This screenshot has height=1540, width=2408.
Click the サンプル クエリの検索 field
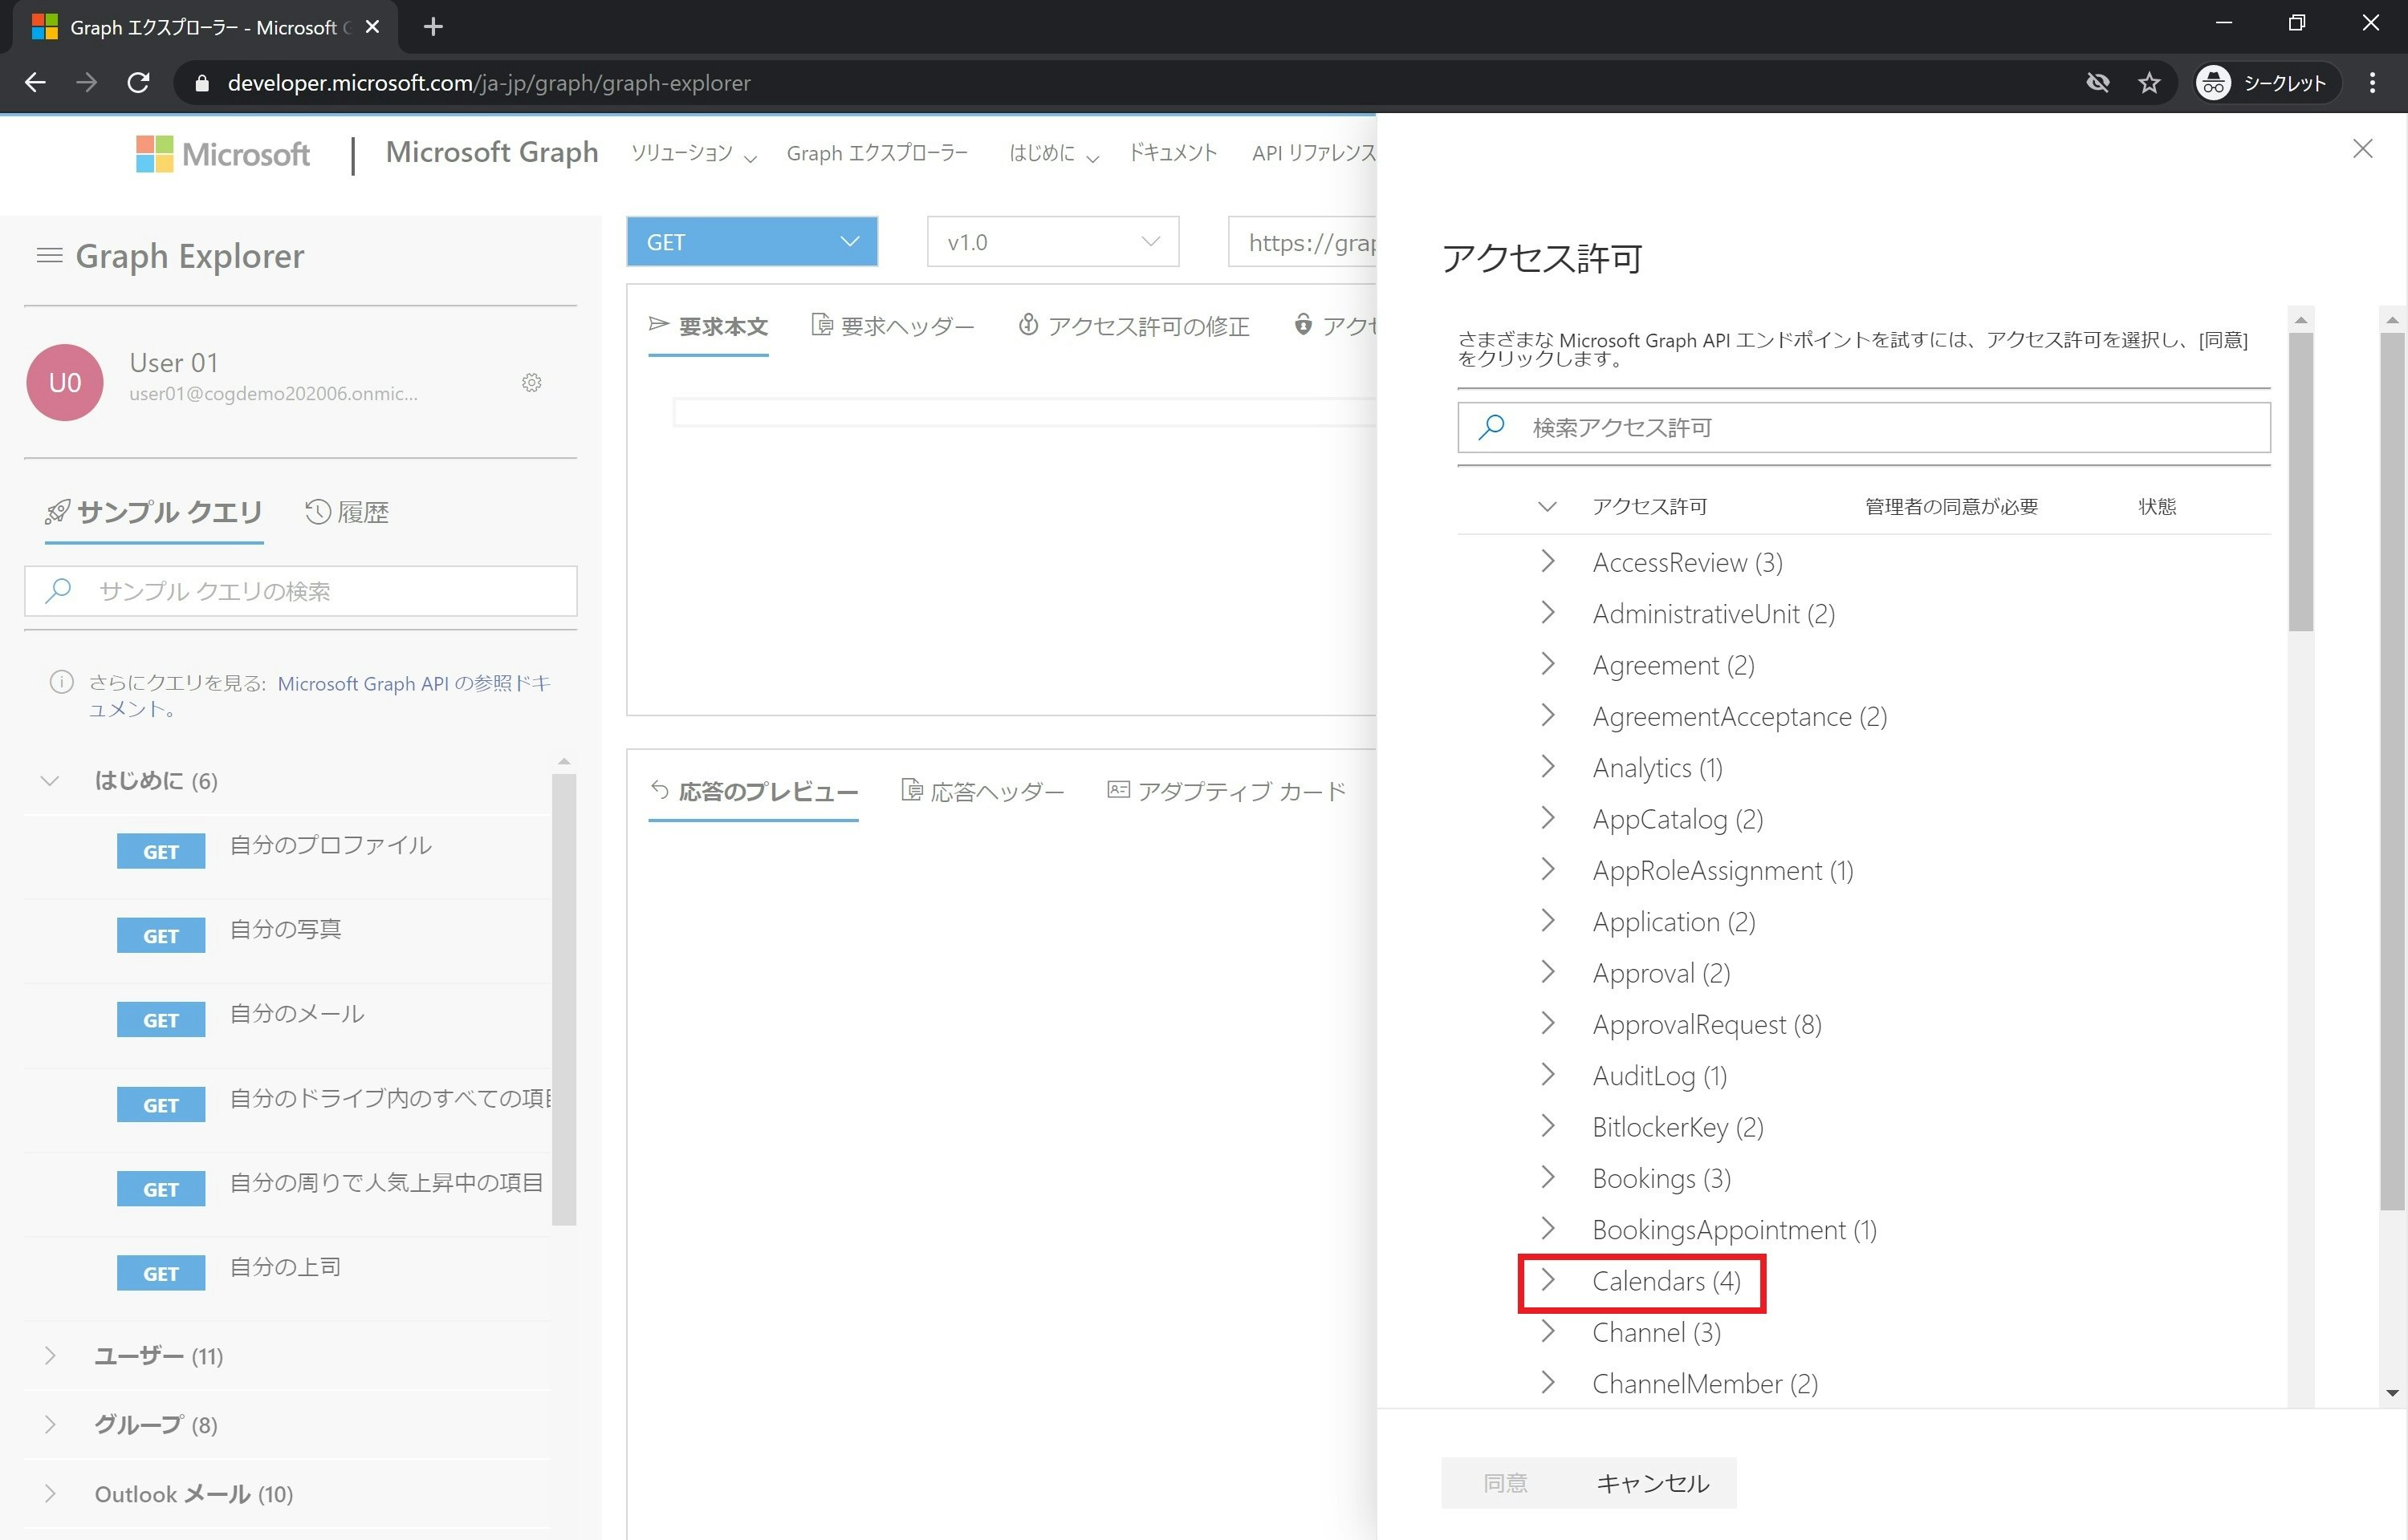300,591
